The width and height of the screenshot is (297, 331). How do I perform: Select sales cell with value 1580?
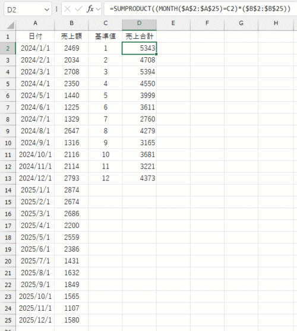[x=72, y=320]
